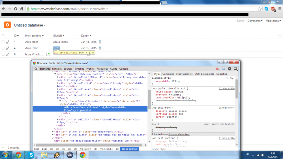This screenshot has width=283, height=159.
Task: Click the AdBlock Plus extension icon
Action: 273,9
